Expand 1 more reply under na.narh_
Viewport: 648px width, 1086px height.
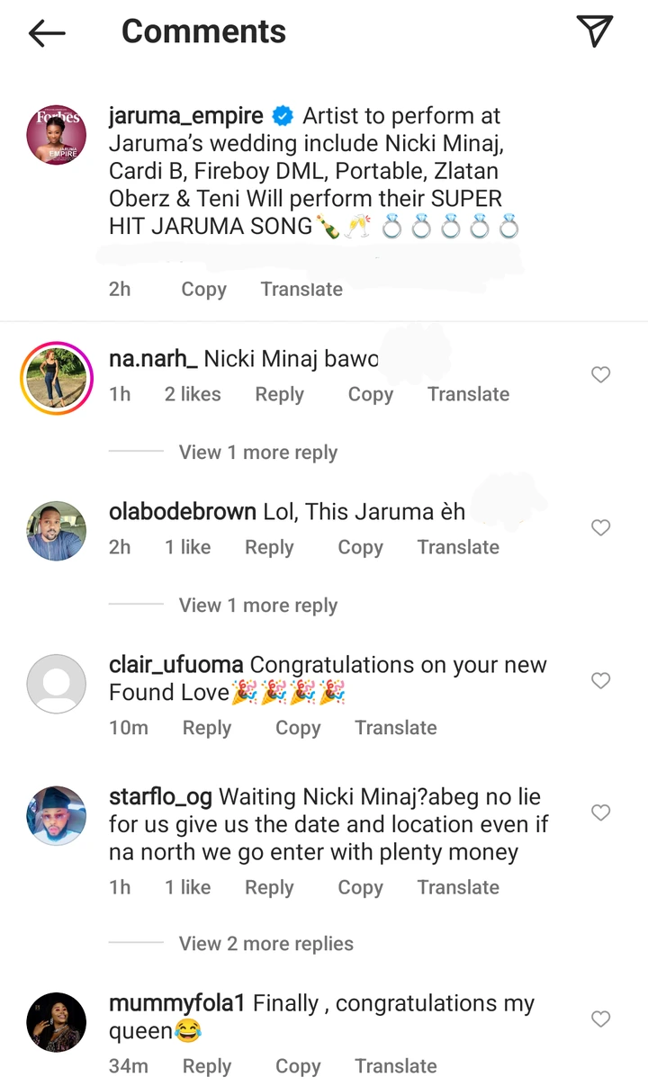pyautogui.click(x=257, y=453)
